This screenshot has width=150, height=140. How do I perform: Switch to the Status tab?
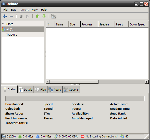pos(9,89)
